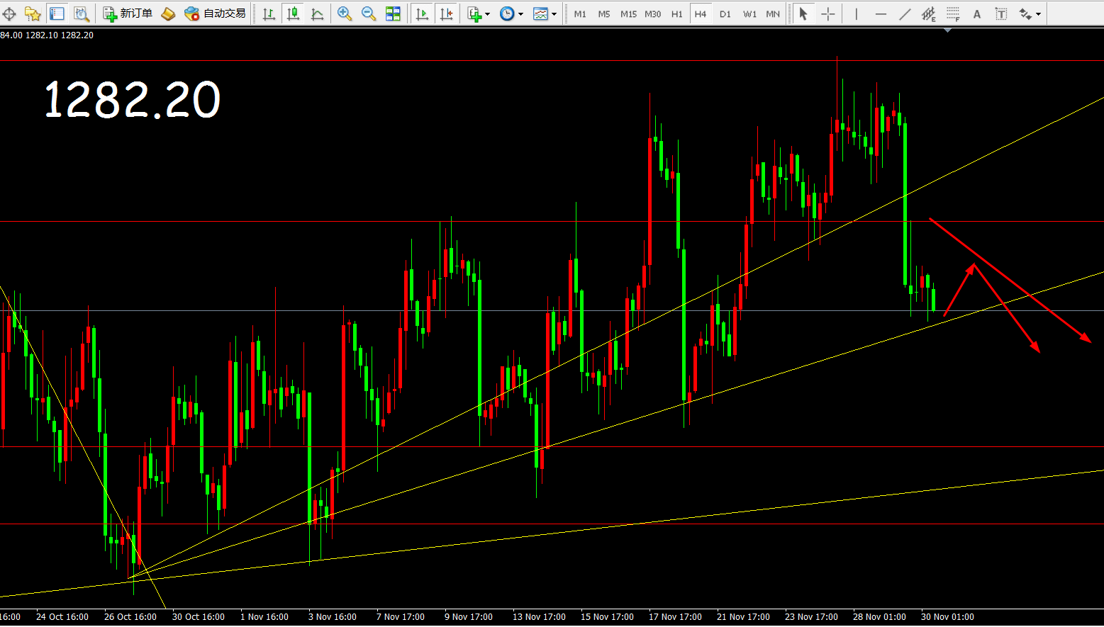
Task: Click the 新订单 new order button
Action: pos(128,13)
